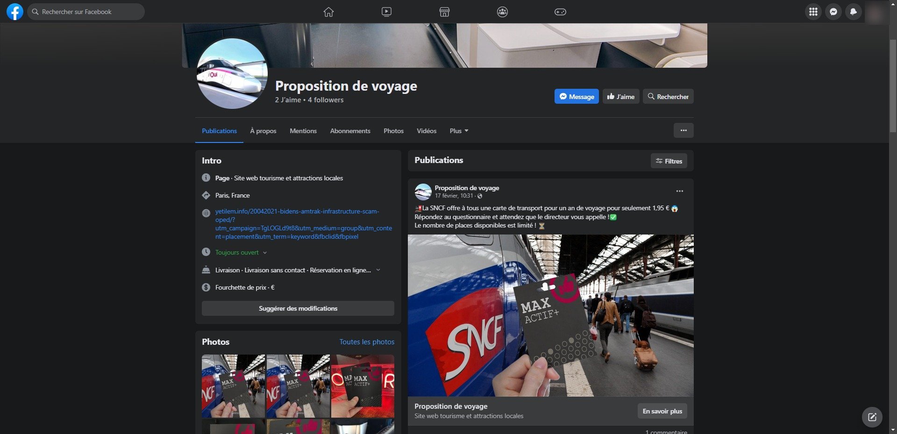Image resolution: width=897 pixels, height=434 pixels.
Task: Open Toutes les photos
Action: [367, 342]
